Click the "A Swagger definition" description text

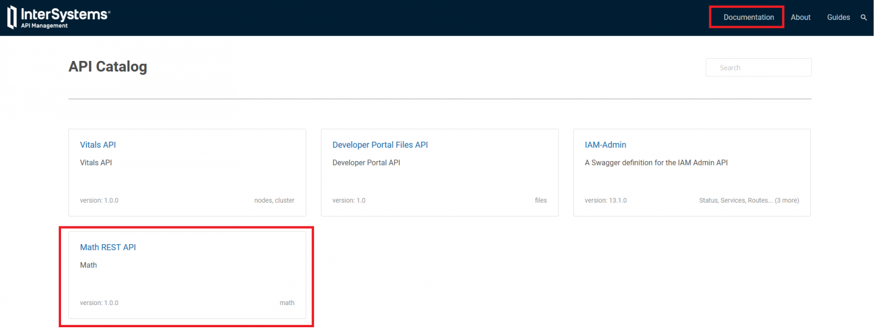pyautogui.click(x=655, y=163)
